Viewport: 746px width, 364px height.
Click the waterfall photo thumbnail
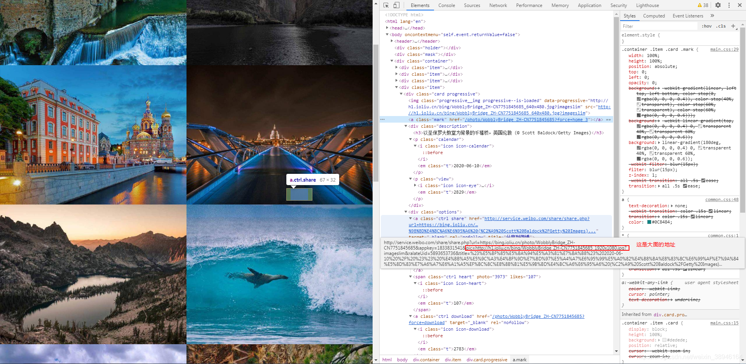tap(93, 32)
